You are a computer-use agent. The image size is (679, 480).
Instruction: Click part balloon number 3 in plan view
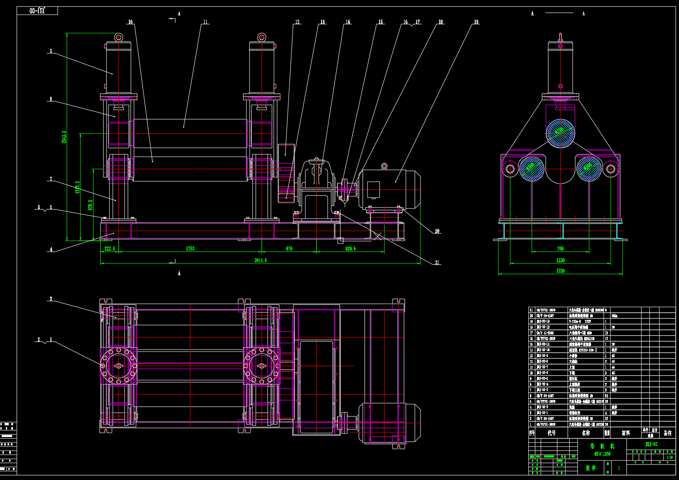pyautogui.click(x=51, y=299)
